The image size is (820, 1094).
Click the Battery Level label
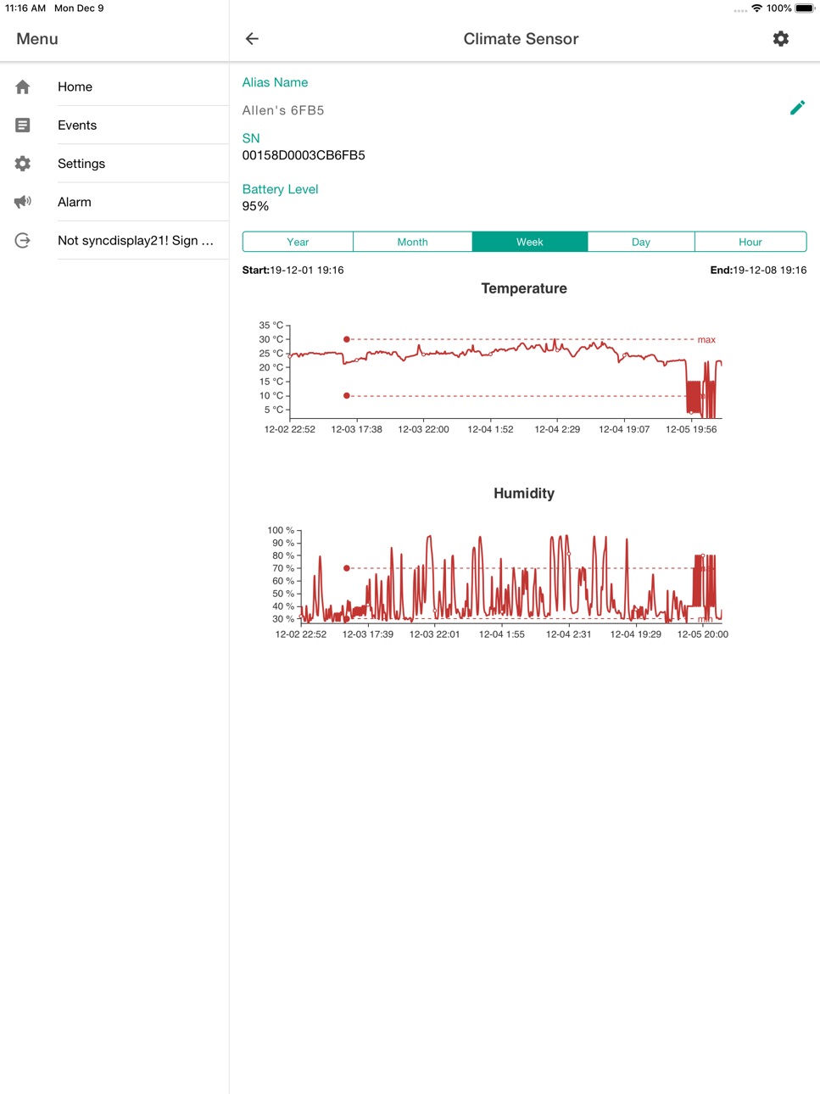coord(280,189)
